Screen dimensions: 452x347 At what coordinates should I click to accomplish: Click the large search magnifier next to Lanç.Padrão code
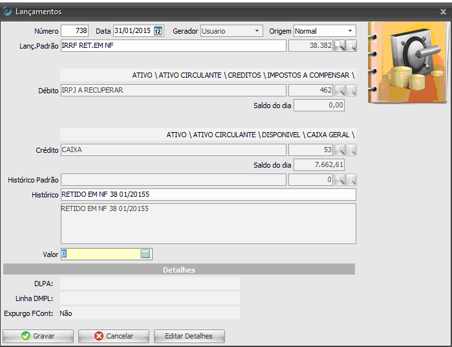(x=339, y=45)
